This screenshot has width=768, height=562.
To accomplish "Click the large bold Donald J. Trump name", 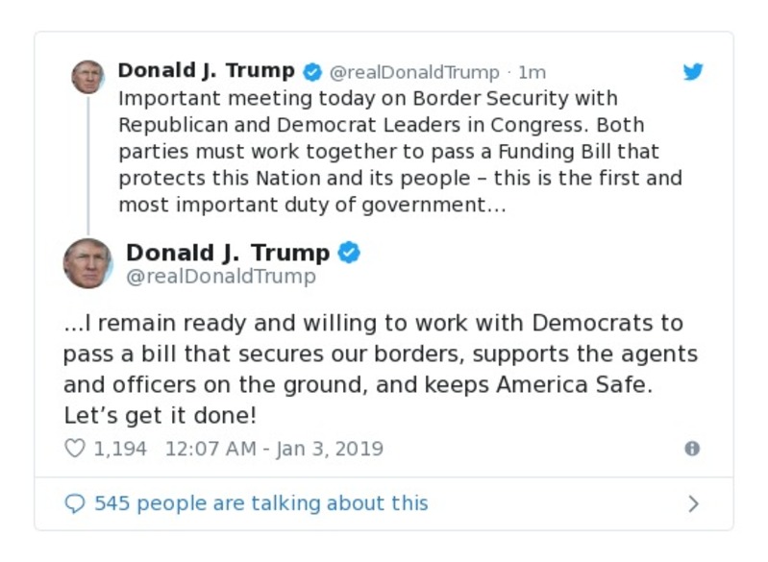I will tap(228, 253).
